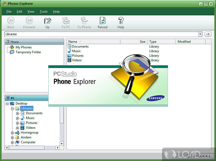The height and width of the screenshot is (161, 216).
Task: Open the address bar dropdown
Action: (200, 34)
